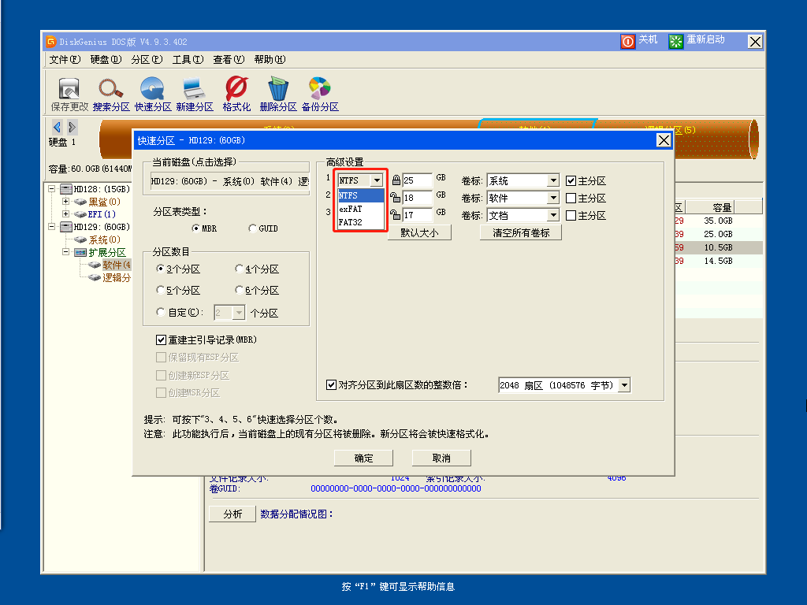The width and height of the screenshot is (807, 605).
Task: Open the 系统 volume label dropdown
Action: (x=553, y=180)
